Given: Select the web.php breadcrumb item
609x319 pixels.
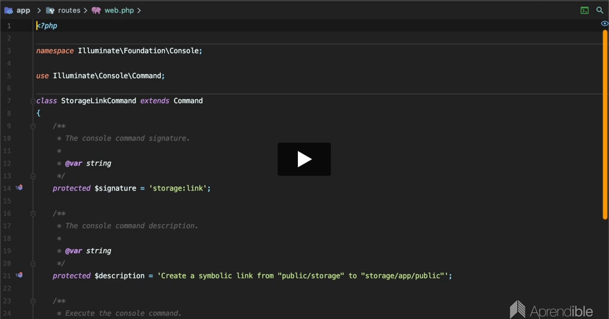Looking at the screenshot, I should (119, 10).
